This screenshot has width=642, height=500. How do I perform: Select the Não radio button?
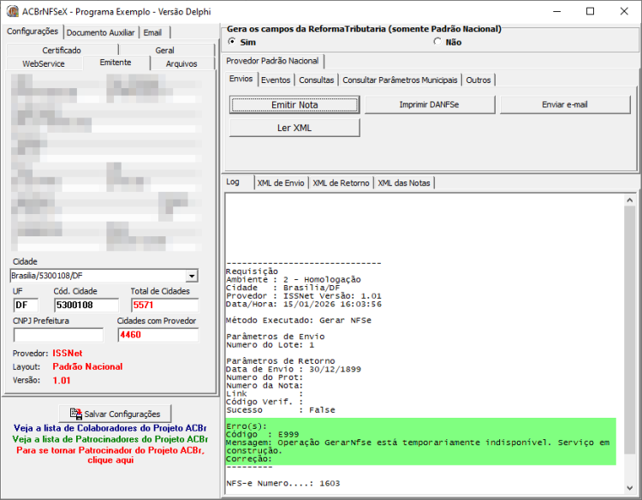point(437,42)
